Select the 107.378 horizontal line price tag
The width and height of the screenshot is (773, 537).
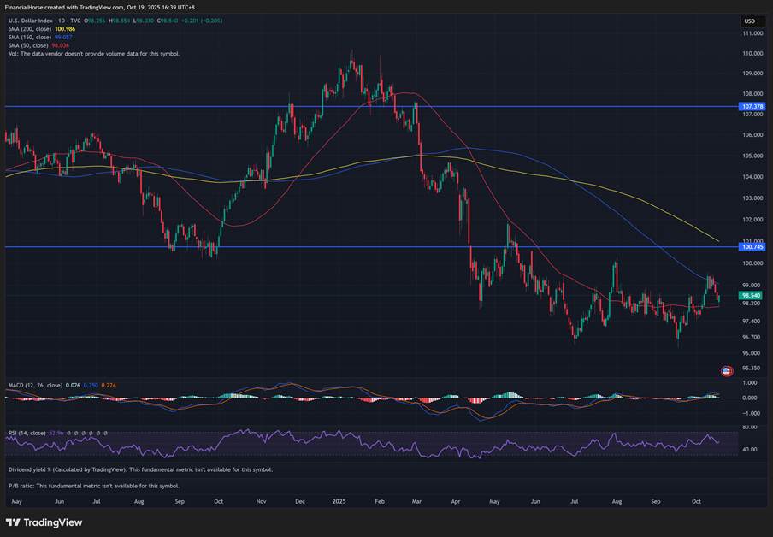pyautogui.click(x=752, y=107)
